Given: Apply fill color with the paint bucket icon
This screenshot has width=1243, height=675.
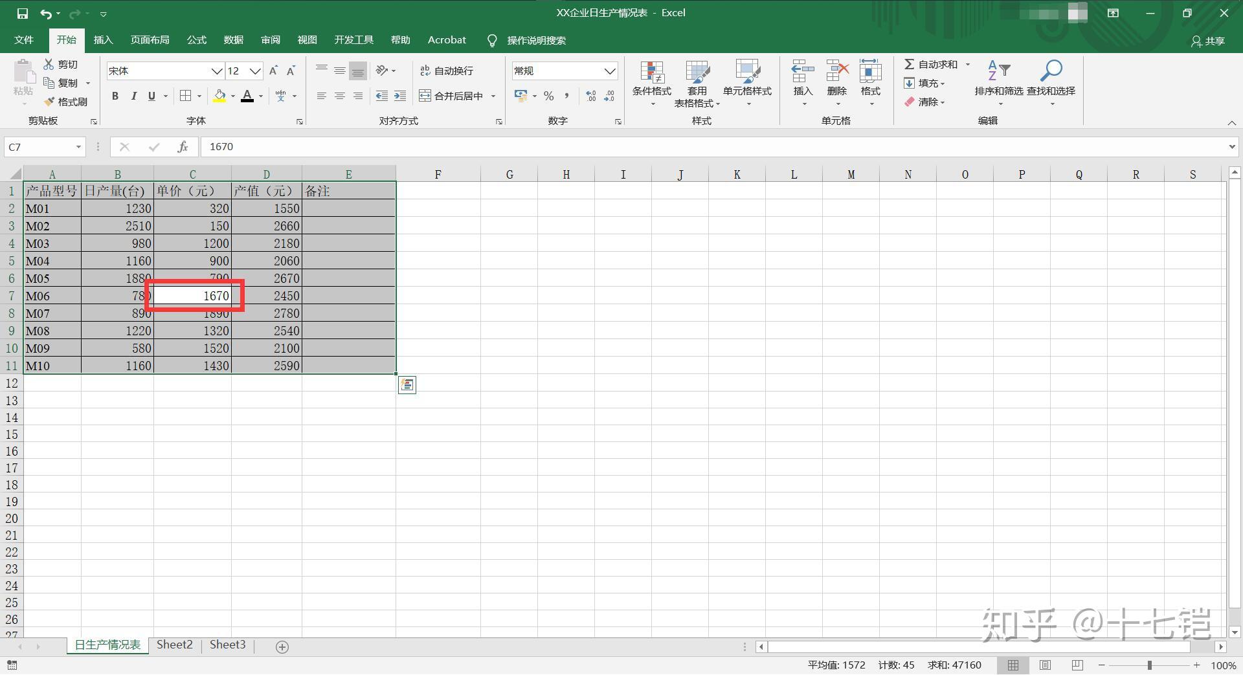Looking at the screenshot, I should tap(220, 96).
